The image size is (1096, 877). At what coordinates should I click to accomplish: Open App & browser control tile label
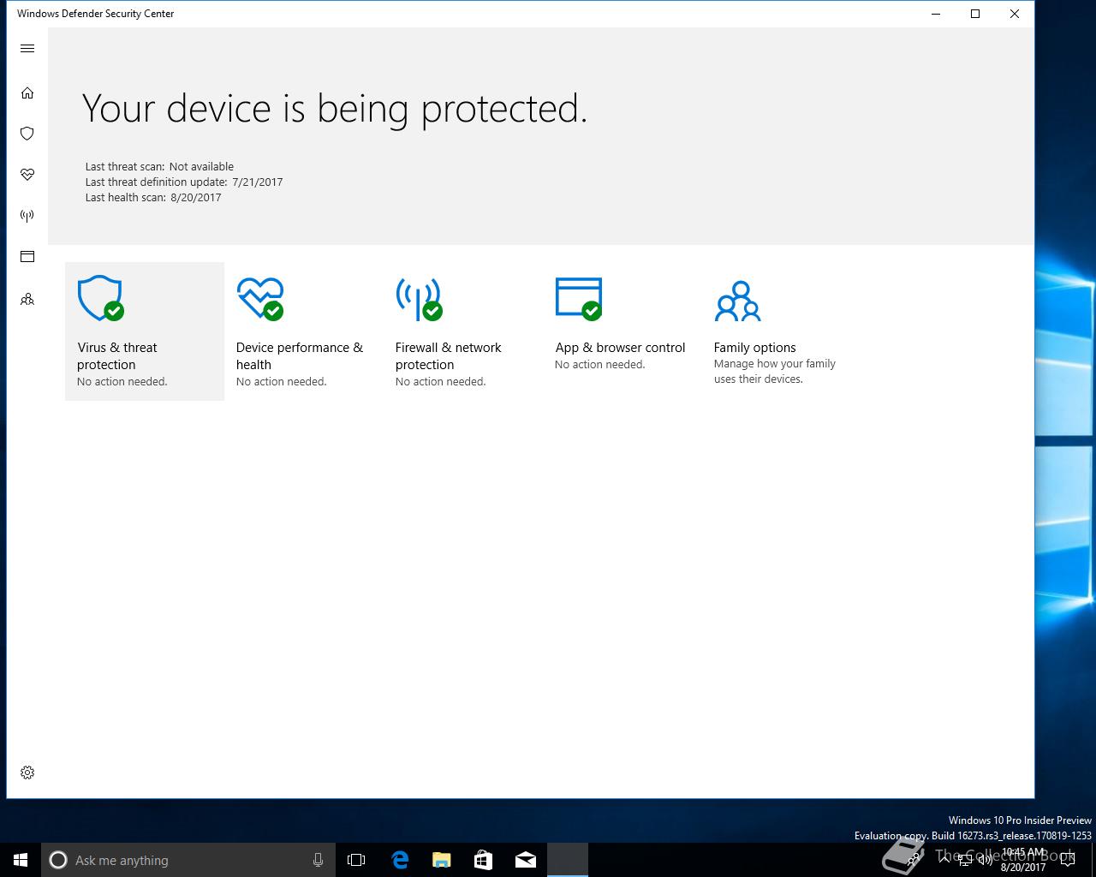pyautogui.click(x=621, y=348)
